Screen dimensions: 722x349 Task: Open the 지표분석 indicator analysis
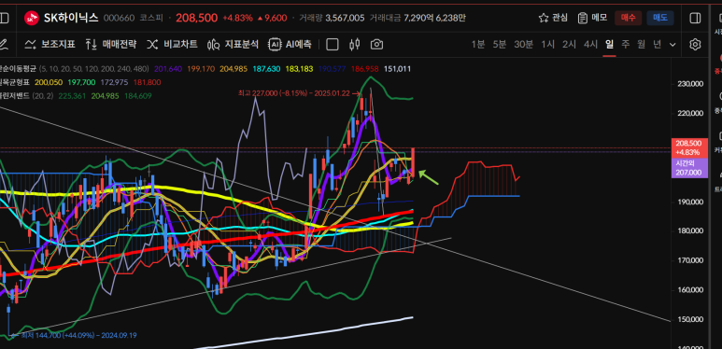pos(233,45)
